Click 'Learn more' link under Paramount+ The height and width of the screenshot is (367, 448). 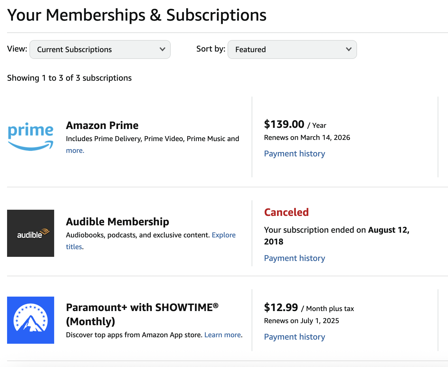tap(223, 335)
